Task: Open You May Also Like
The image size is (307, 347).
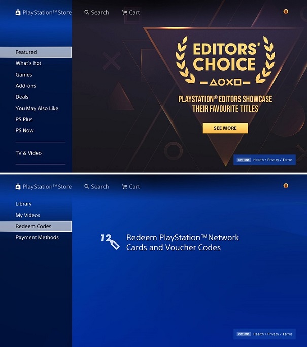Action: click(x=37, y=108)
